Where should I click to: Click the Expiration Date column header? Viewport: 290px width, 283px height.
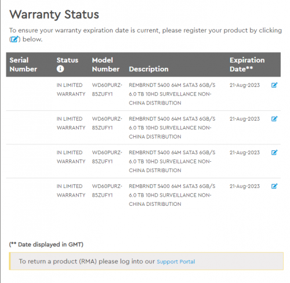[247, 64]
